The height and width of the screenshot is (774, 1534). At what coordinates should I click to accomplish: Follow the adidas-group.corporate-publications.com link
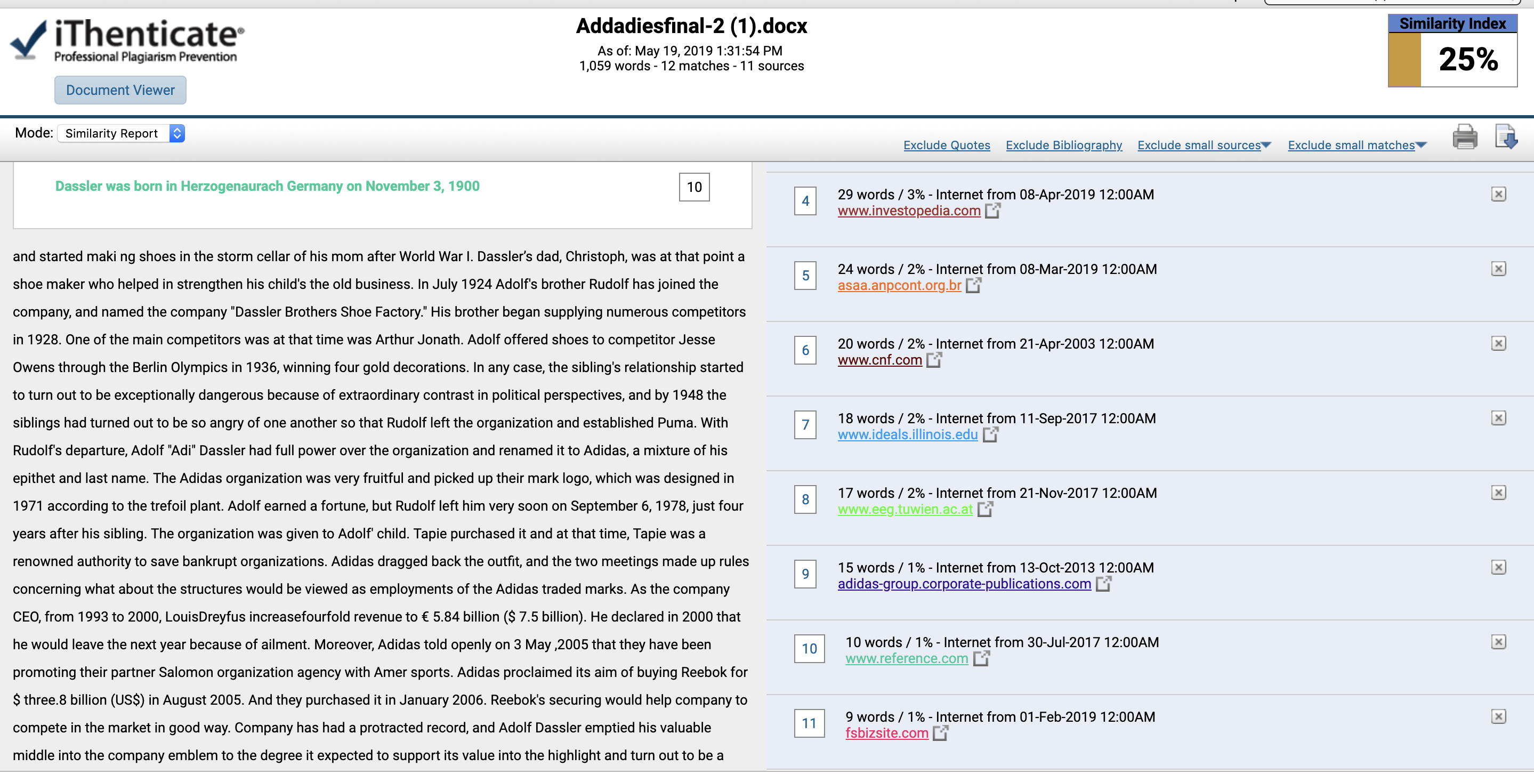click(x=964, y=584)
